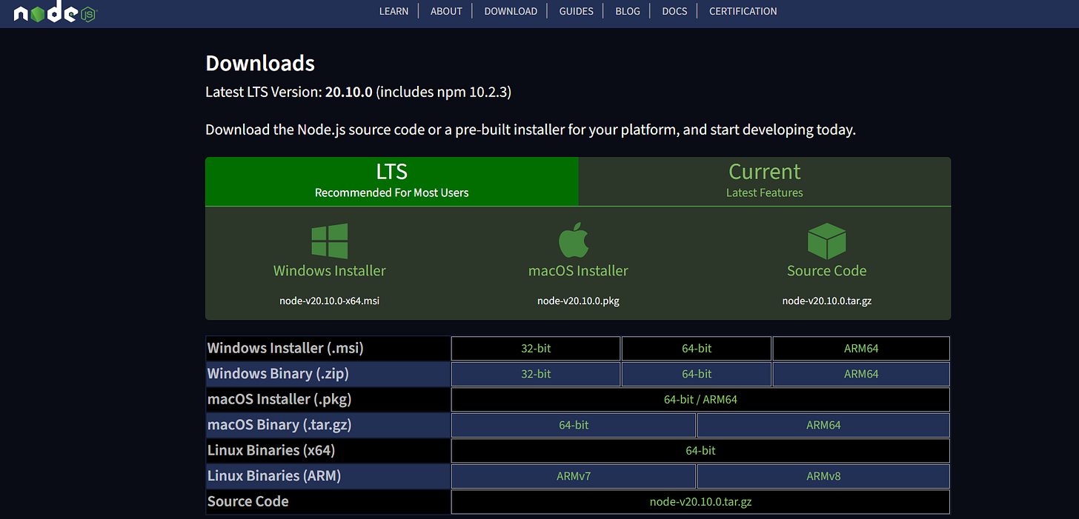Open the DOWNLOAD menu item
1079x519 pixels.
pos(511,11)
